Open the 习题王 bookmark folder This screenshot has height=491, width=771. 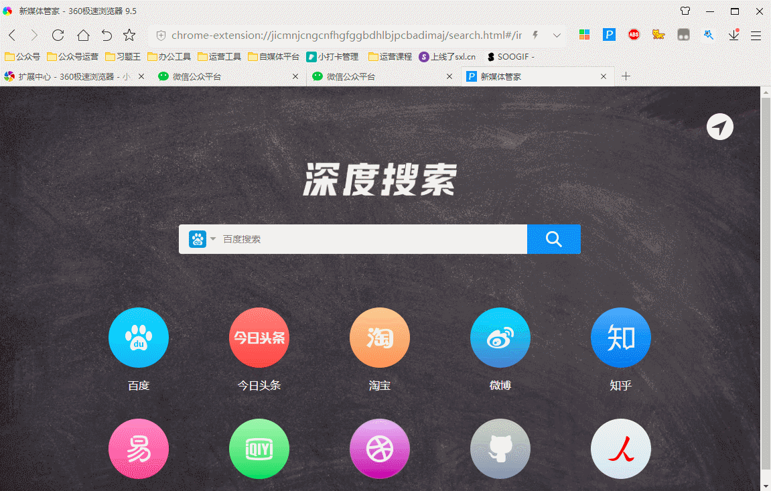point(123,56)
